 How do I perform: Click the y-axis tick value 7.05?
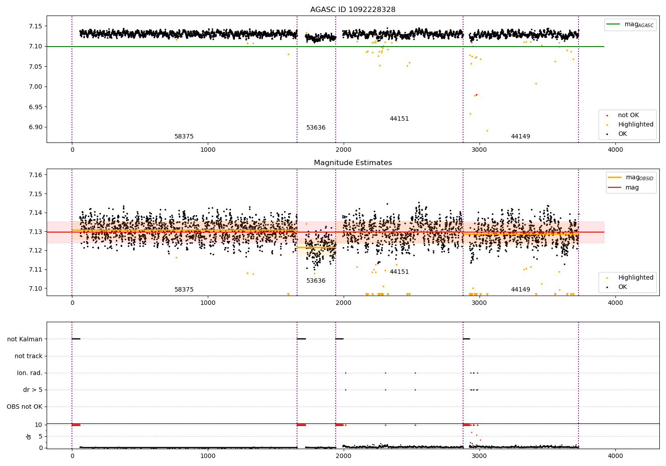point(35,67)
